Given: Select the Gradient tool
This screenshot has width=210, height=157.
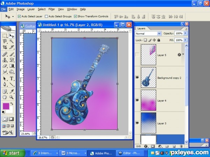Looking at the screenshot, I should tap(12, 66).
